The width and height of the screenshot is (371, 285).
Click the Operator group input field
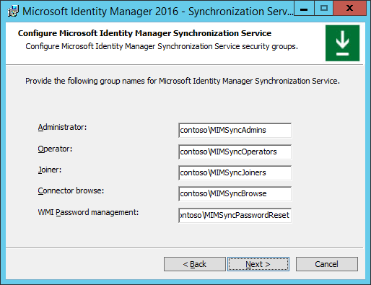[x=235, y=152]
